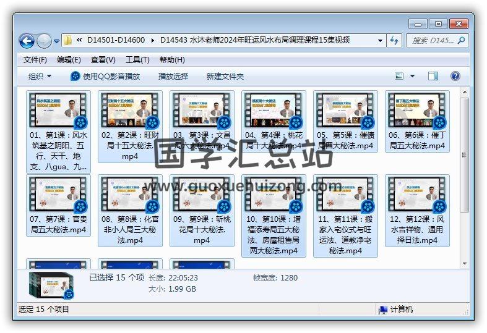Screen dimensions: 487x333
Task: Toggle the preview pane icon
Action: (433, 76)
